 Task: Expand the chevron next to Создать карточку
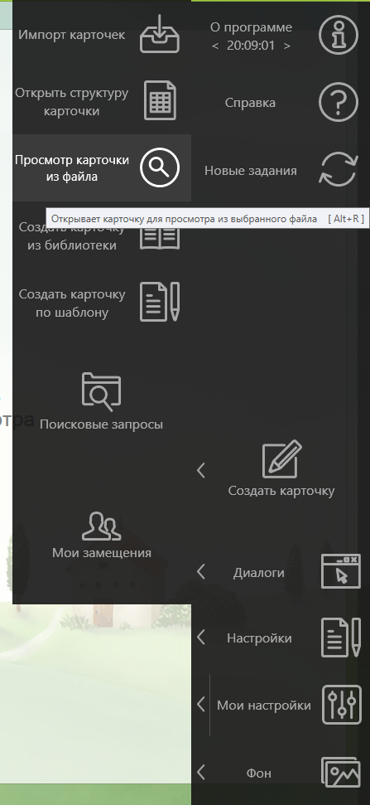(x=201, y=469)
